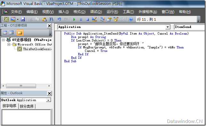Open the Application object dropdown
The width and height of the screenshot is (206, 126).
(168, 27)
